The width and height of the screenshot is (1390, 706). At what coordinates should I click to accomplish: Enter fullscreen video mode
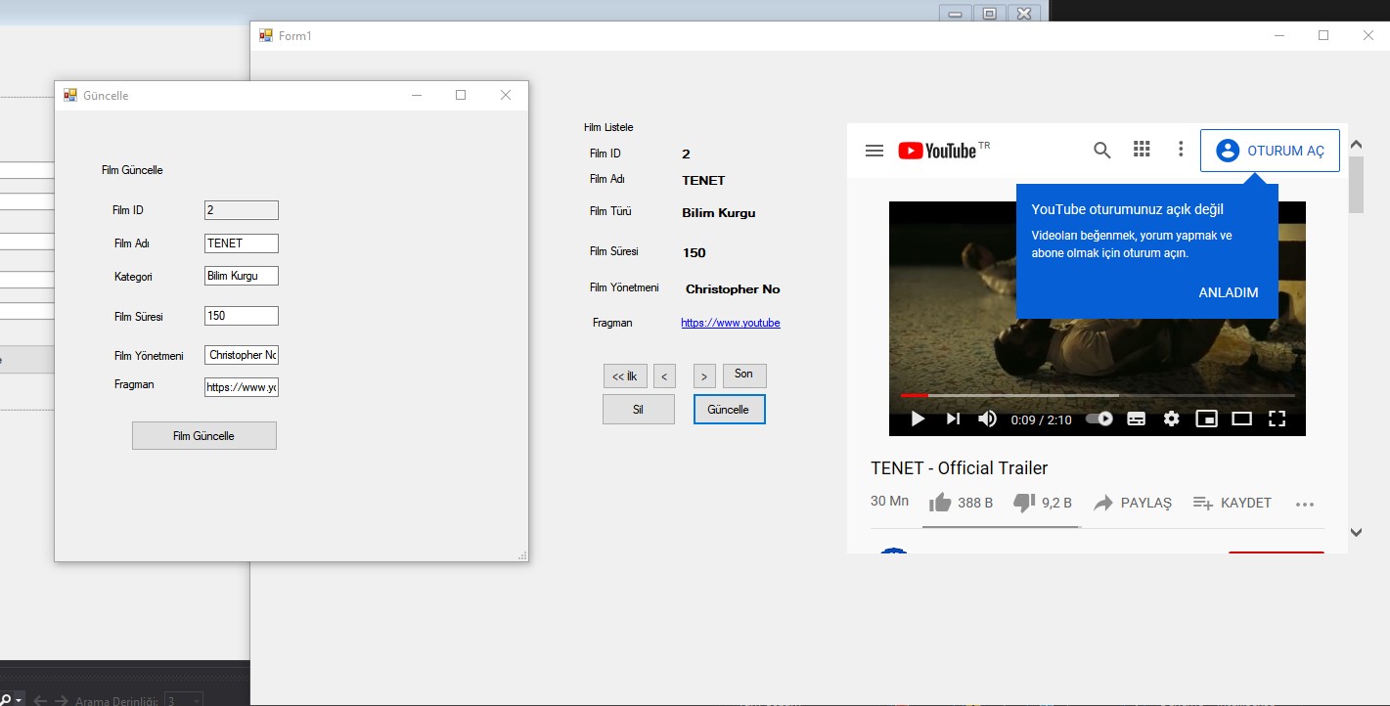1277,419
